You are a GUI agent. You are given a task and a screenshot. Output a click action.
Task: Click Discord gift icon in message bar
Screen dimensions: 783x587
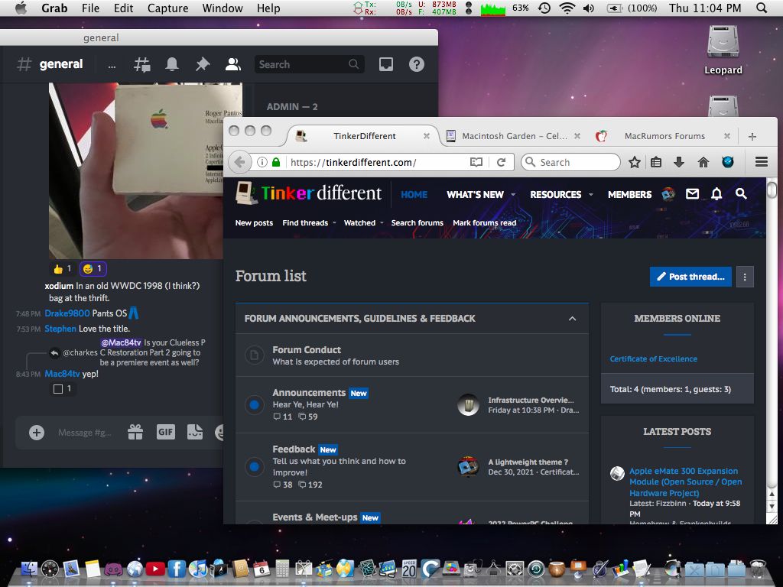135,432
